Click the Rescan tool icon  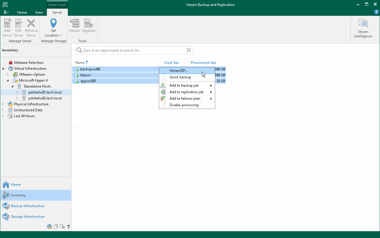pyautogui.click(x=75, y=23)
